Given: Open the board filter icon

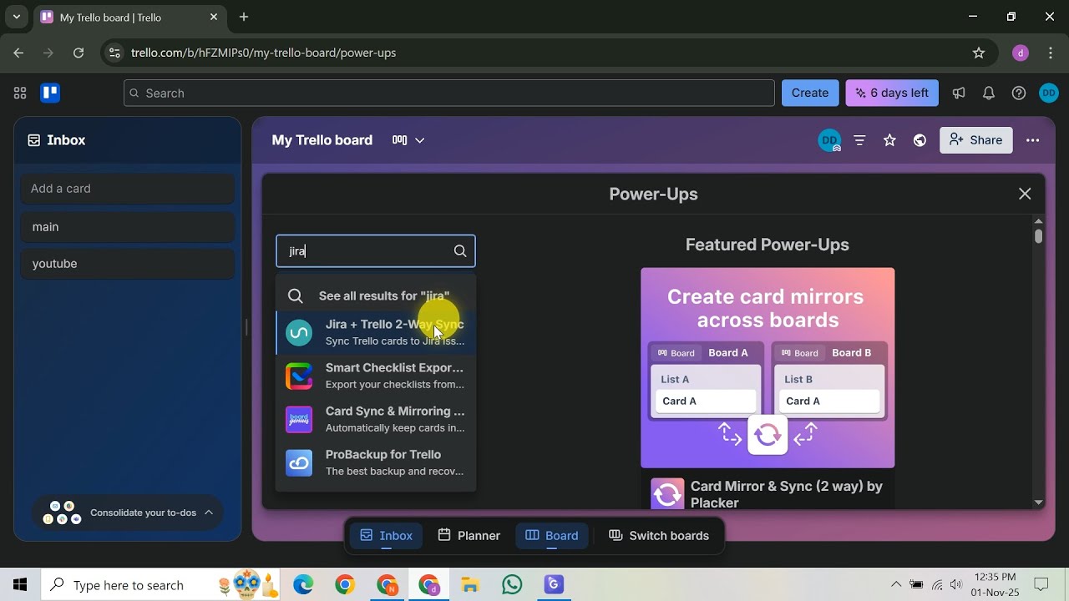Looking at the screenshot, I should tap(859, 140).
